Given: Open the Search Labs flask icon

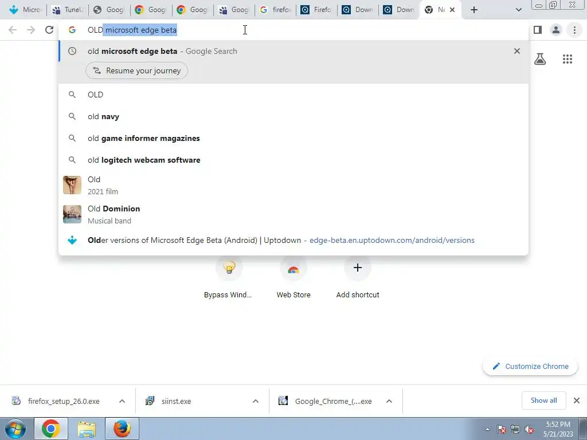Looking at the screenshot, I should pos(540,59).
